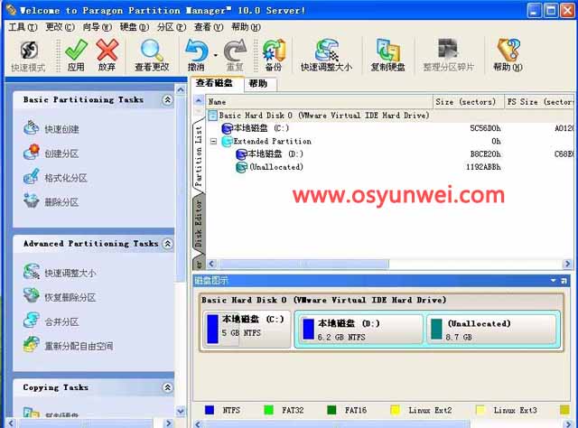Viewport: 578px width, 428px height.
Task: Open the 硬盘(D) menu
Action: (x=135, y=27)
